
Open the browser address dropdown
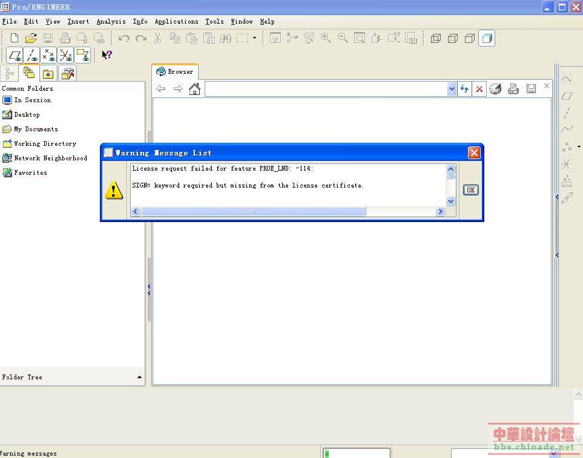pos(452,89)
